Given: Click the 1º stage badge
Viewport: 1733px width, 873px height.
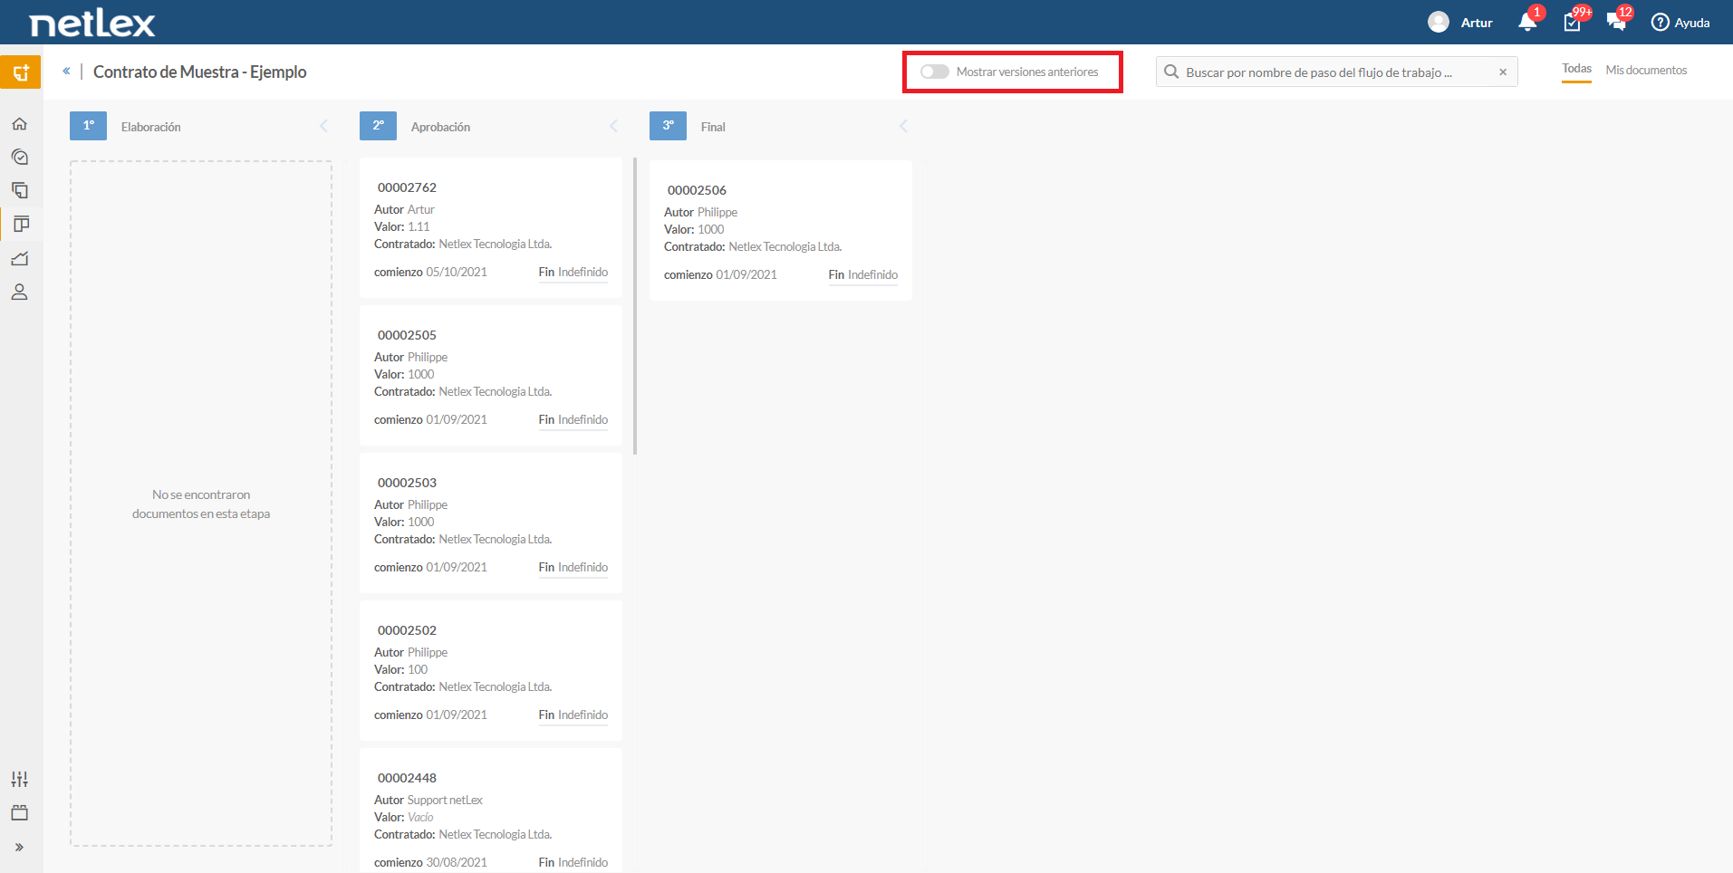Looking at the screenshot, I should (x=88, y=126).
